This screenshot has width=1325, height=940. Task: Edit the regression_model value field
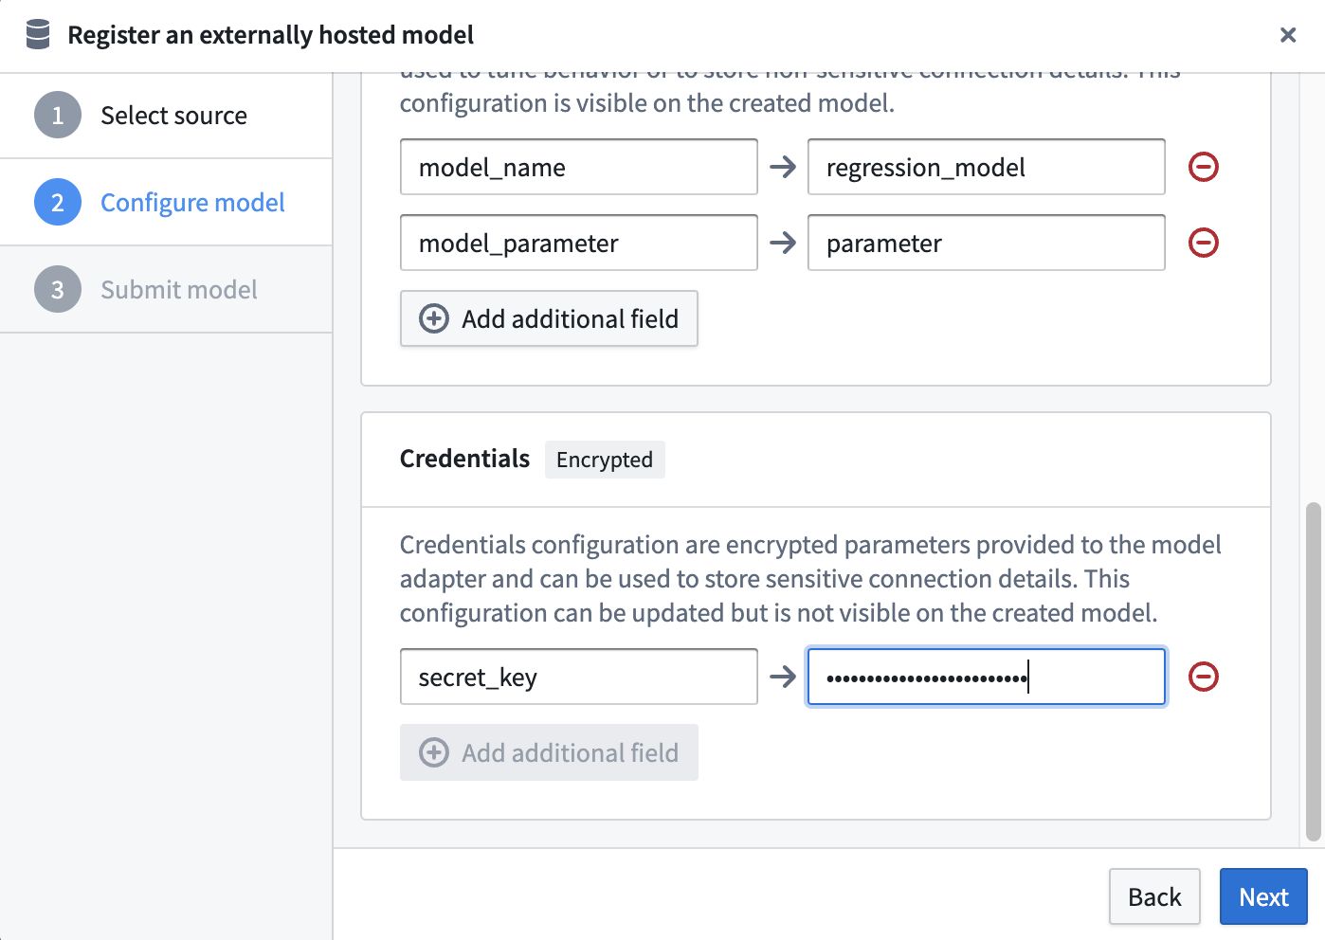pyautogui.click(x=987, y=167)
